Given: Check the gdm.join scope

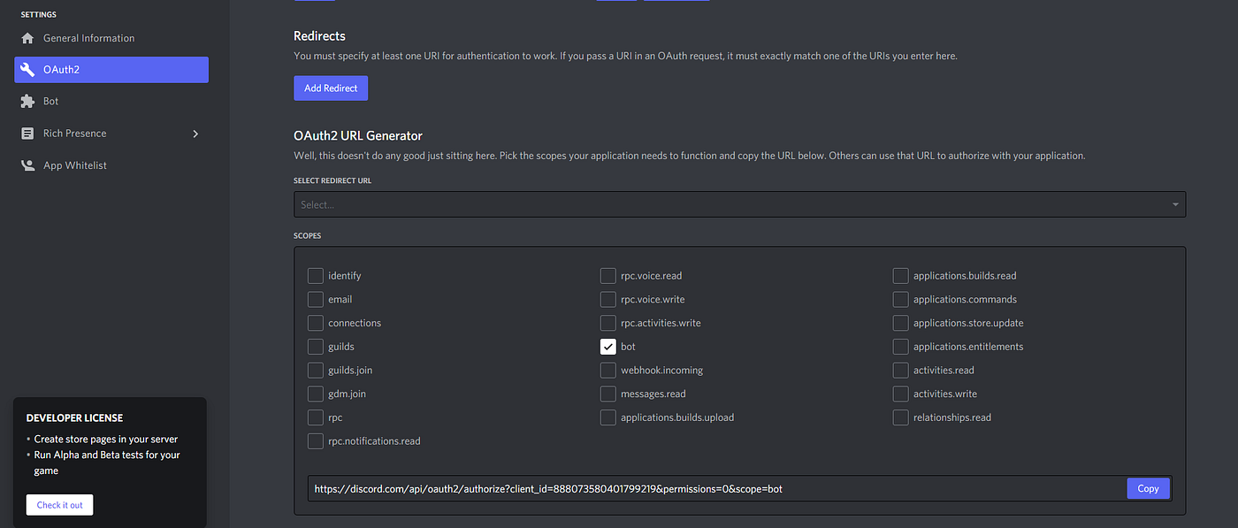Looking at the screenshot, I should coord(316,394).
